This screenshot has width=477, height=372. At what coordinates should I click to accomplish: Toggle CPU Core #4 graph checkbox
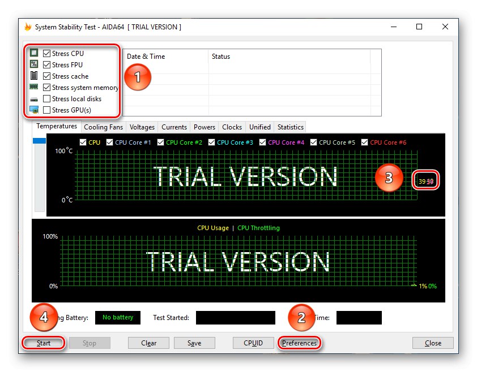coord(262,142)
